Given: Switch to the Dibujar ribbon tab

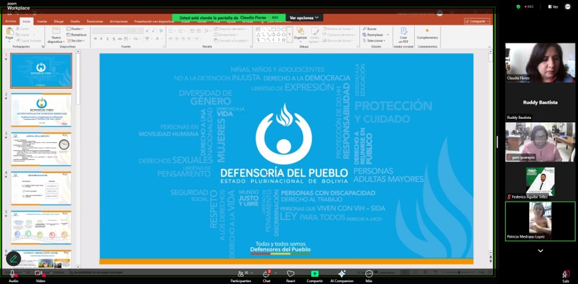Looking at the screenshot, I should 59,22.
